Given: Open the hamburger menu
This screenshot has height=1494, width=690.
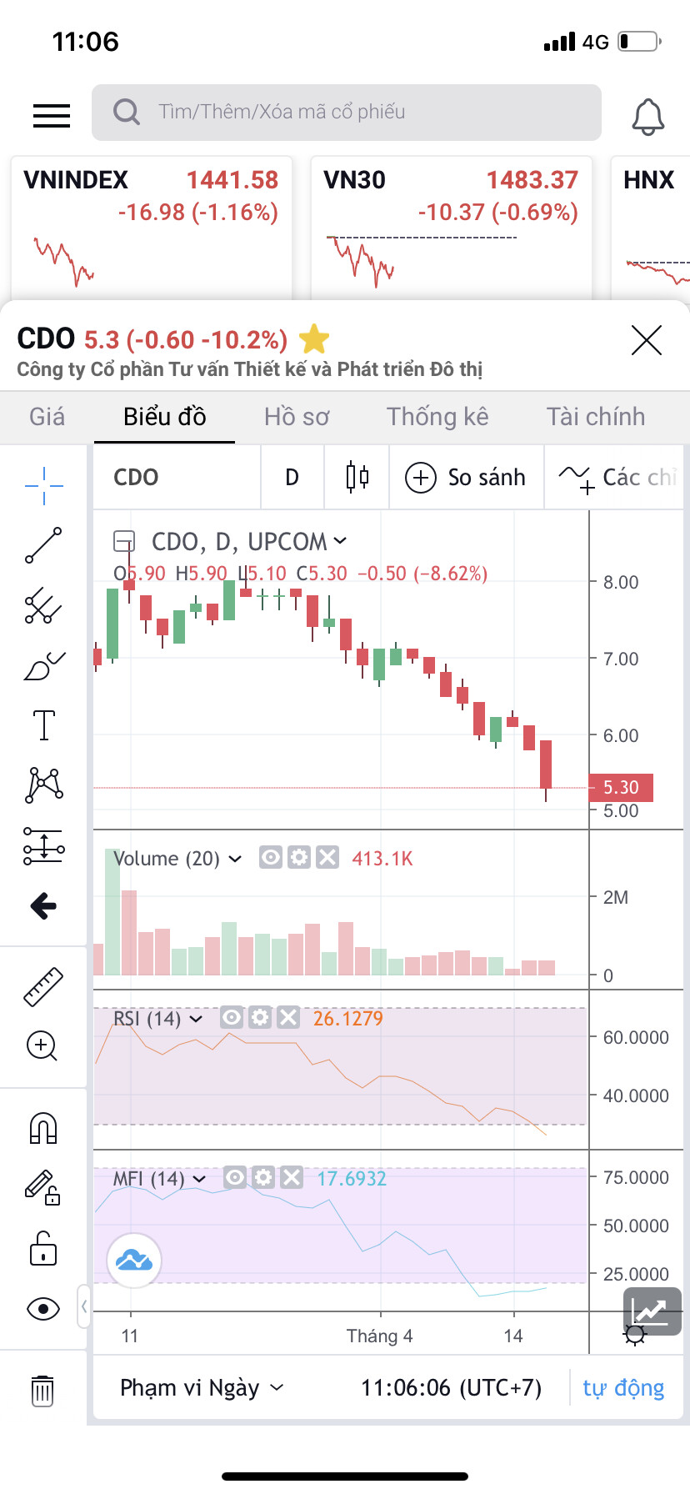Looking at the screenshot, I should 52,116.
